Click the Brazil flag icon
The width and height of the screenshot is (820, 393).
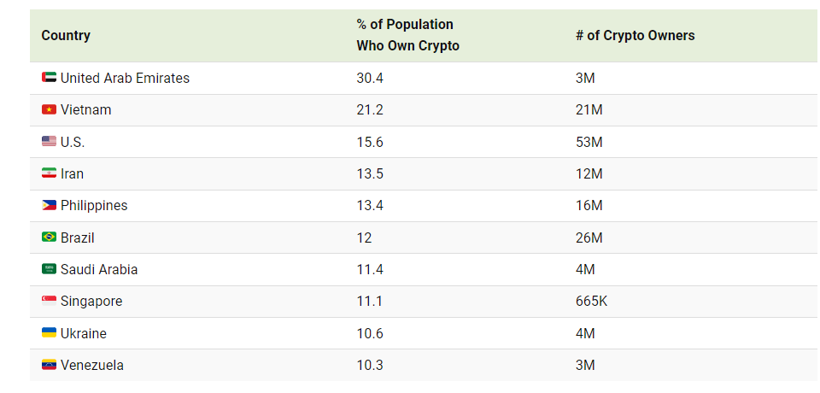(49, 238)
